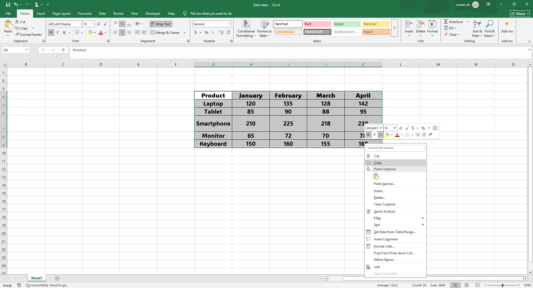This screenshot has height=288, width=533.
Task: Expand Merge & Center dropdown arrow
Action: [184, 33]
